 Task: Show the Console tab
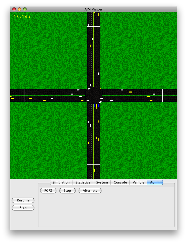(x=120, y=182)
